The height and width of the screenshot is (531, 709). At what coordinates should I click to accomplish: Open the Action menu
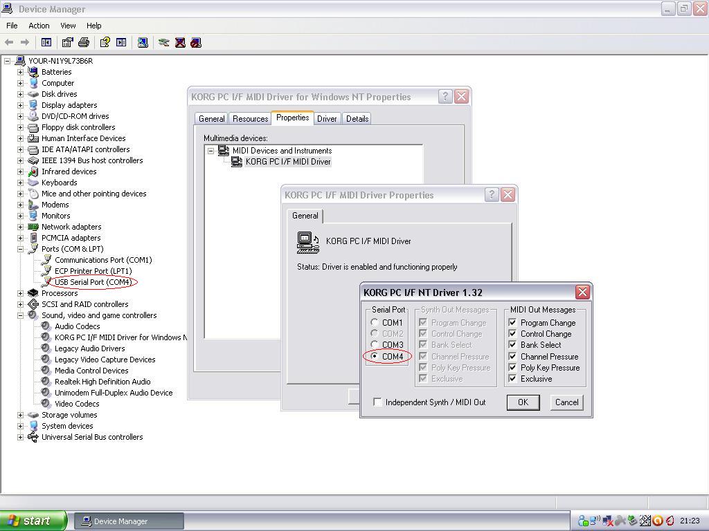(39, 26)
